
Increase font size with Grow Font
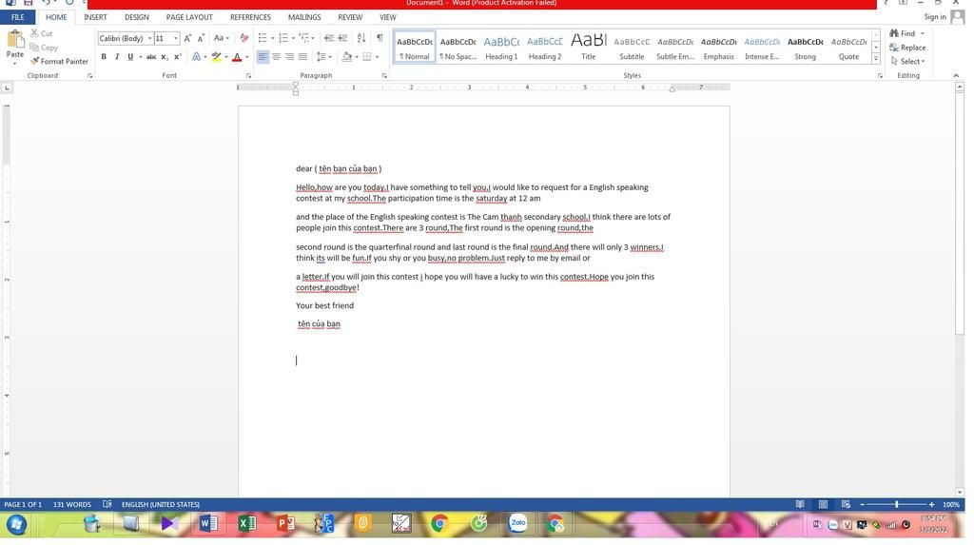(x=187, y=38)
